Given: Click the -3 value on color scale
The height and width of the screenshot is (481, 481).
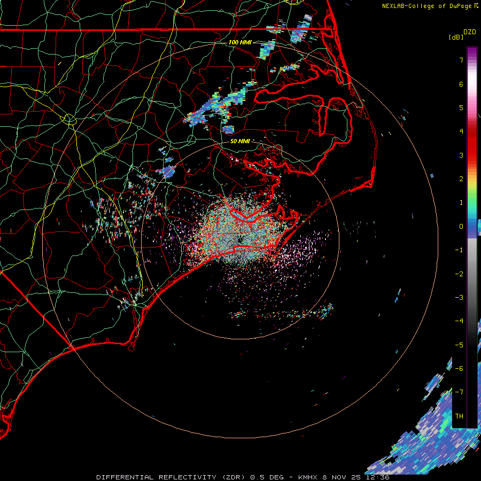Looking at the screenshot, I should click(x=459, y=298).
